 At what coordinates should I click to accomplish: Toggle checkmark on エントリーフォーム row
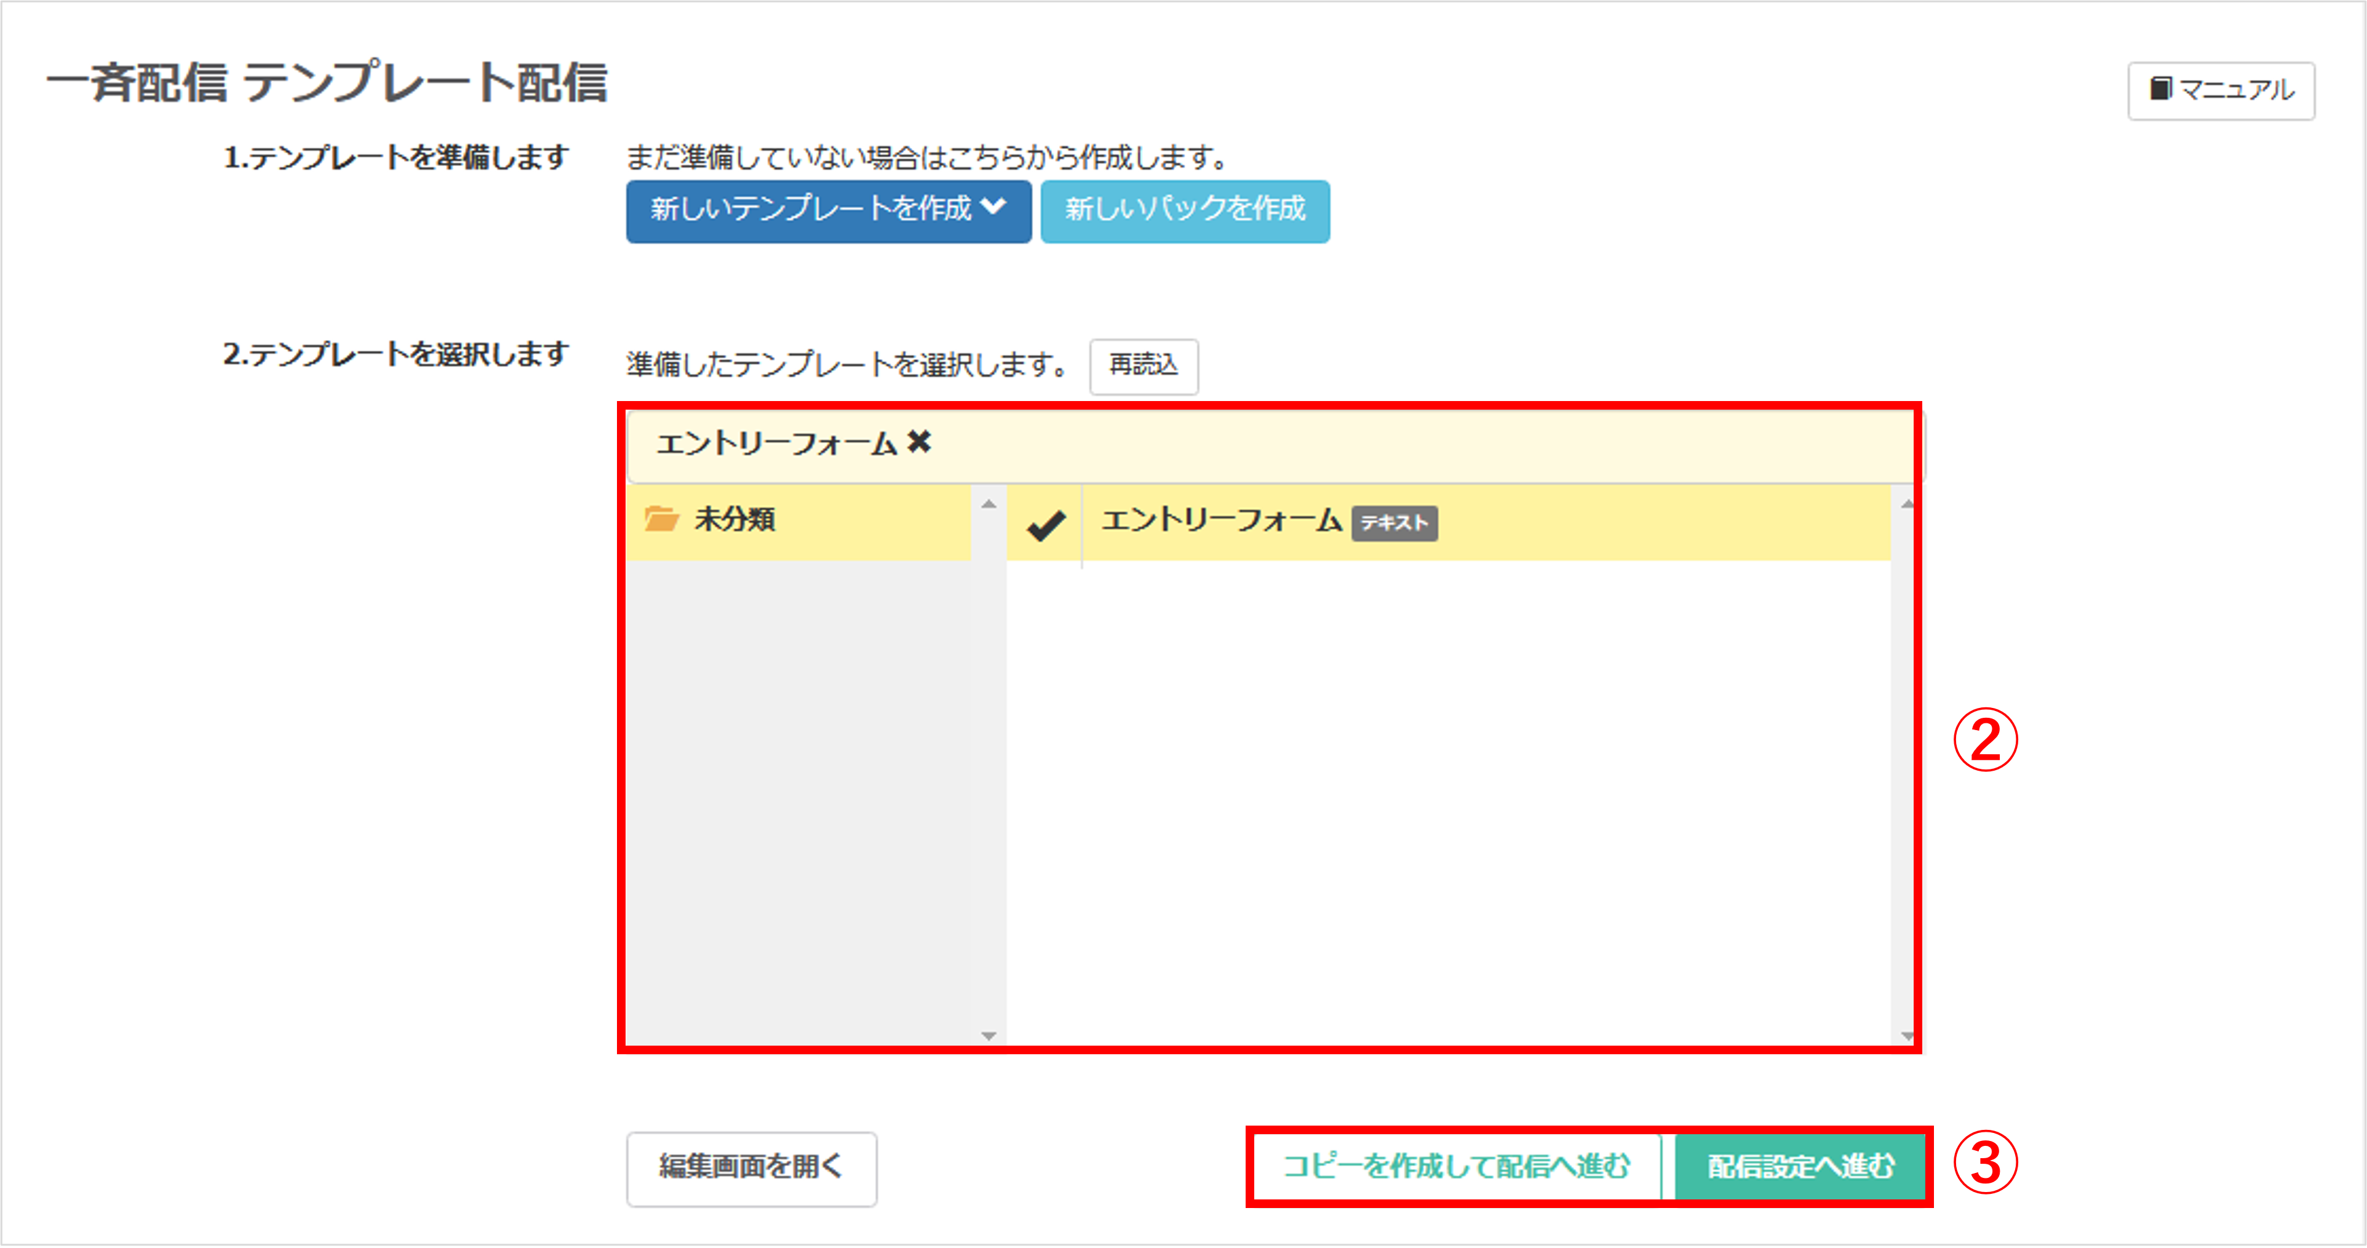[x=1044, y=525]
